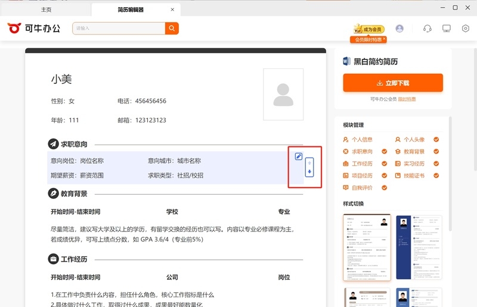
Task: Select 工作经历 label in module management
Action: pyautogui.click(x=362, y=164)
